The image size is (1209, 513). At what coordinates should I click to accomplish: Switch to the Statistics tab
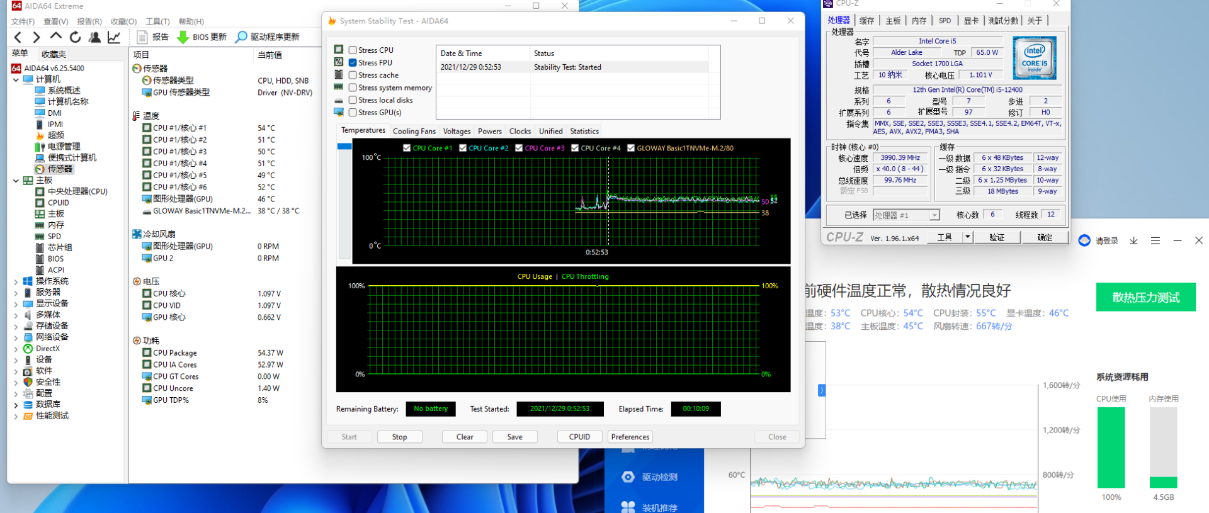pyautogui.click(x=584, y=131)
